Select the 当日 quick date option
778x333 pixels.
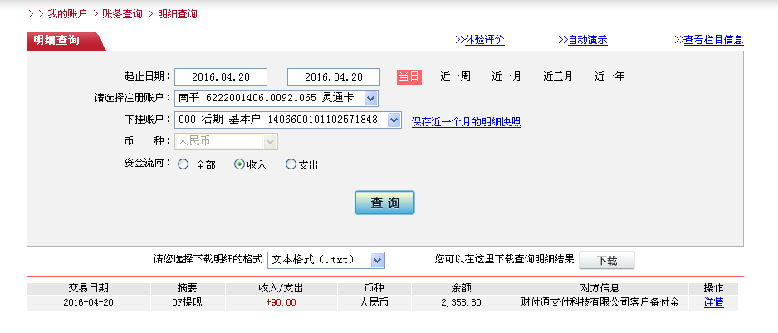(x=409, y=76)
